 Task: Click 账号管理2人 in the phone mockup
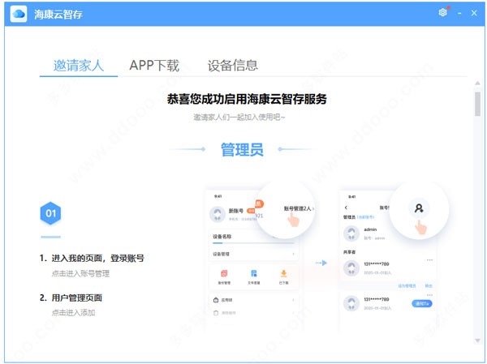299,208
